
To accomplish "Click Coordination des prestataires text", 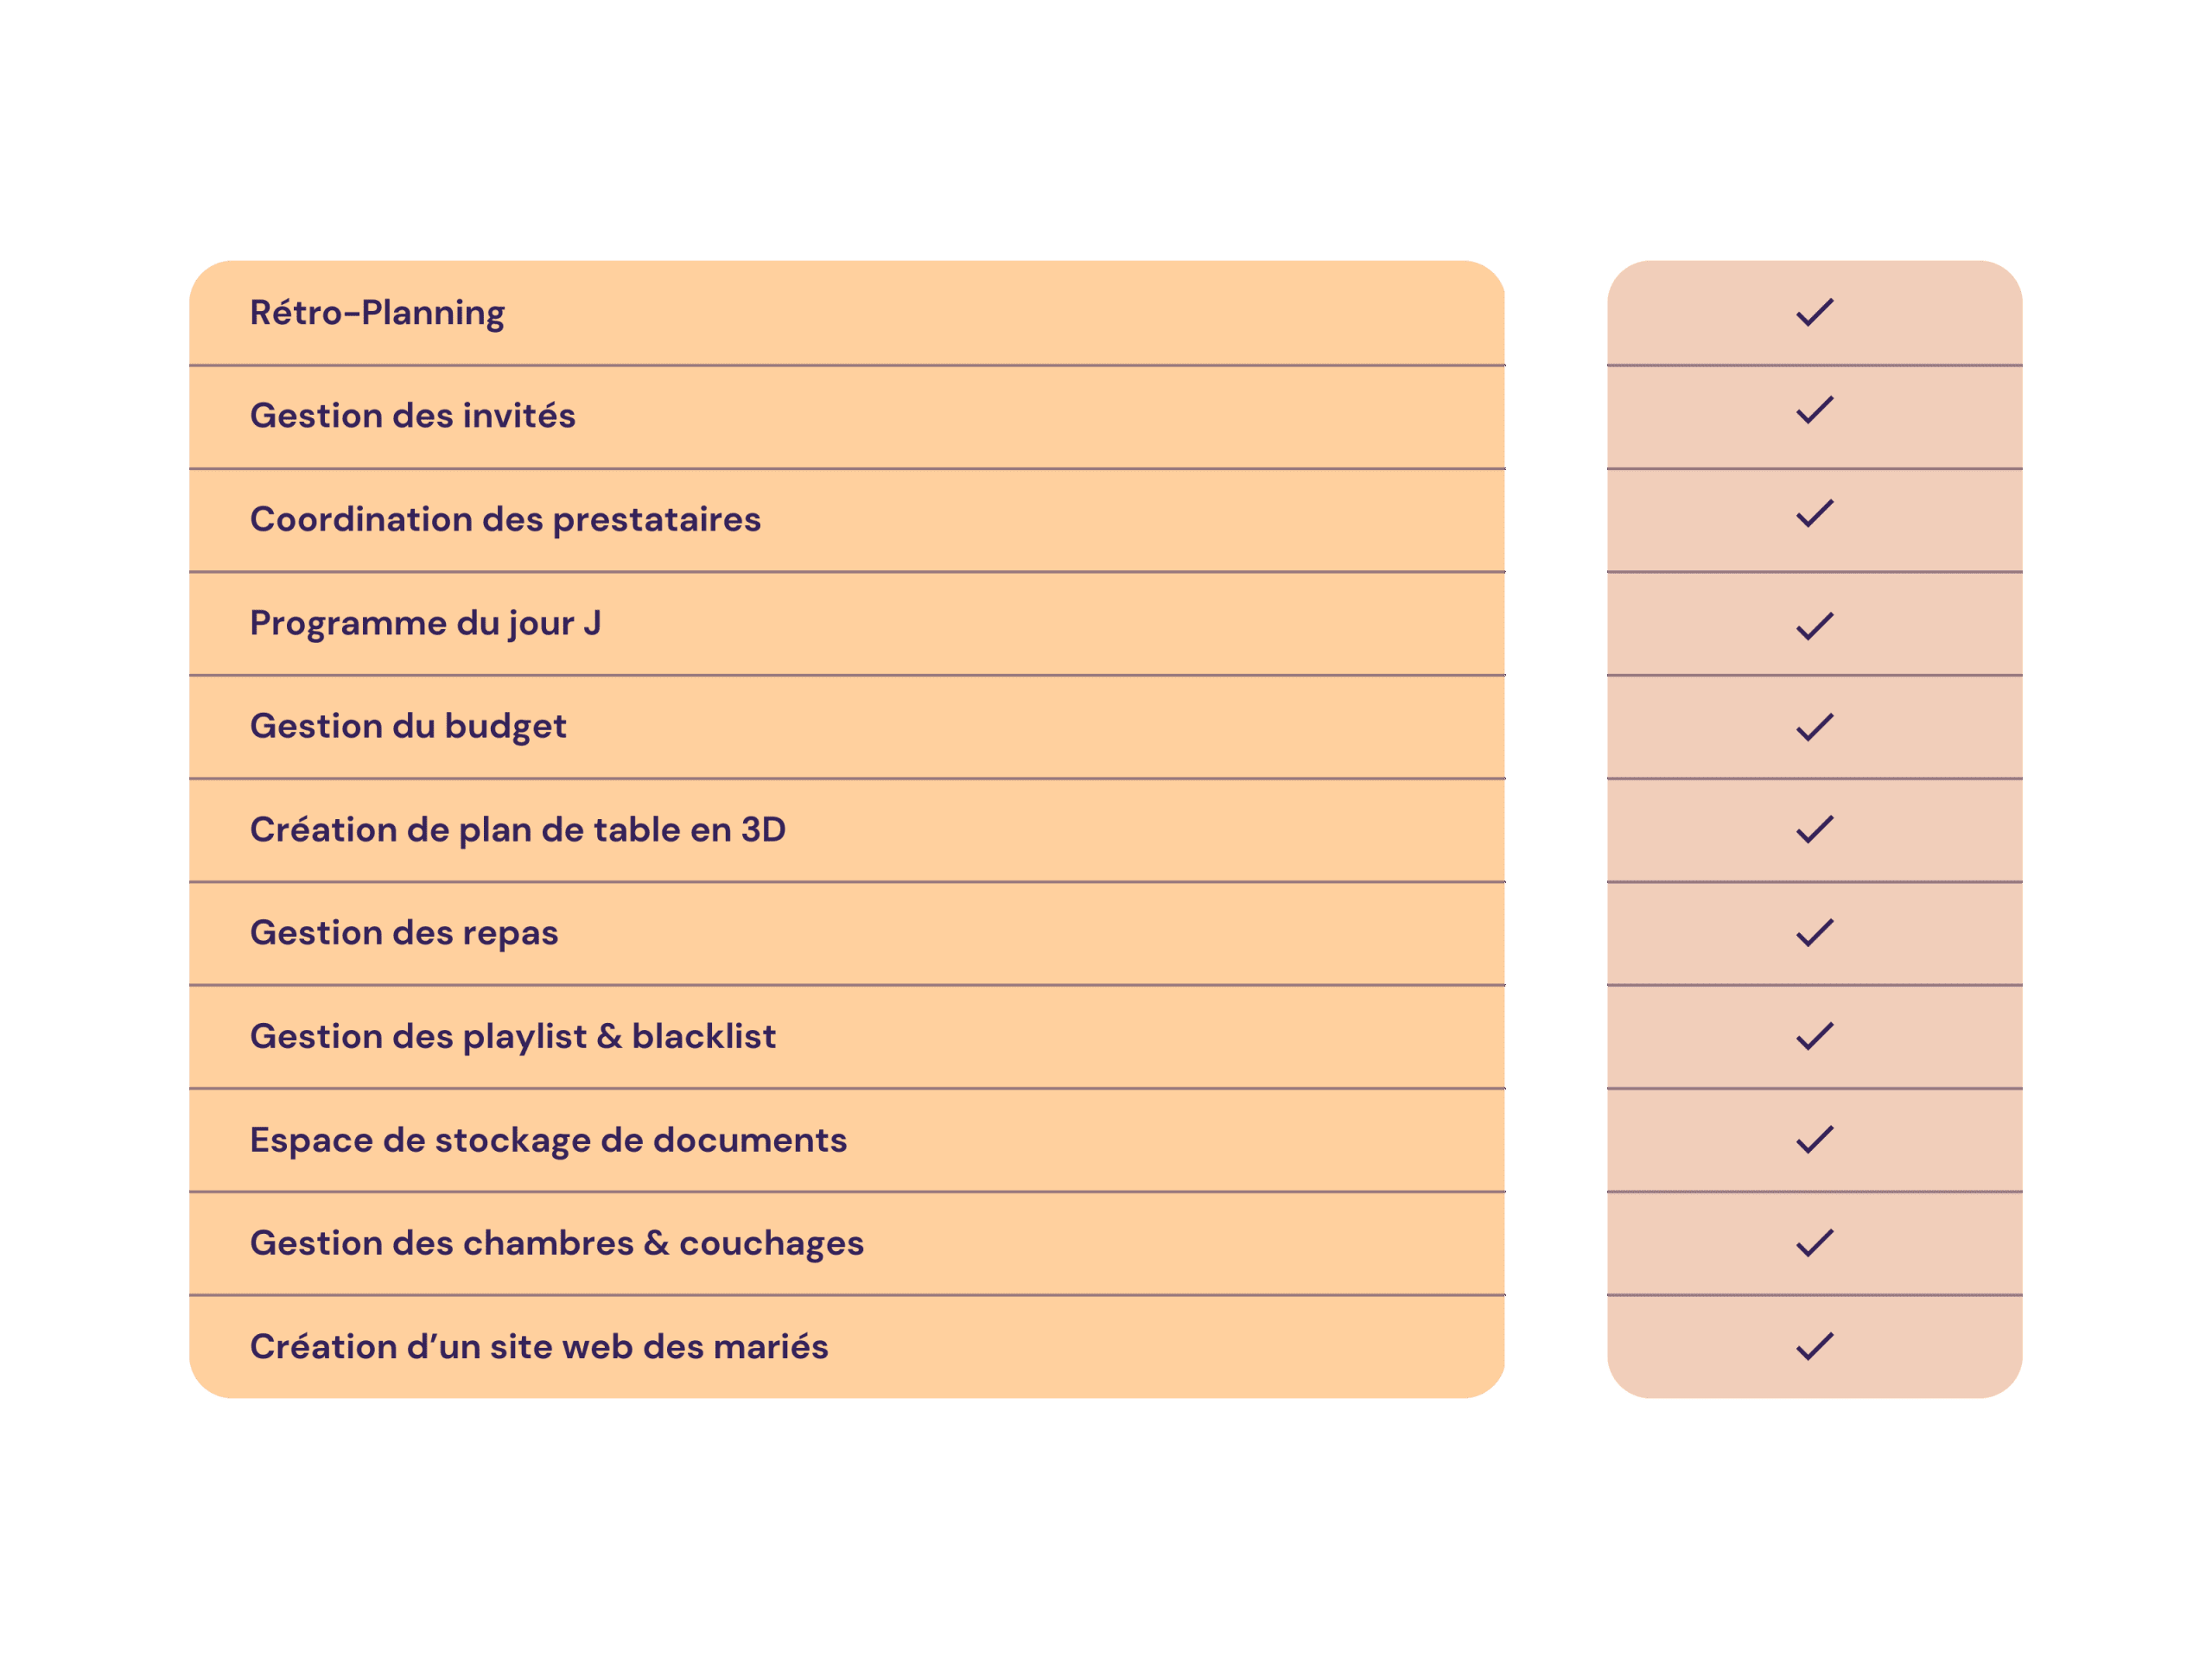I will [505, 520].
